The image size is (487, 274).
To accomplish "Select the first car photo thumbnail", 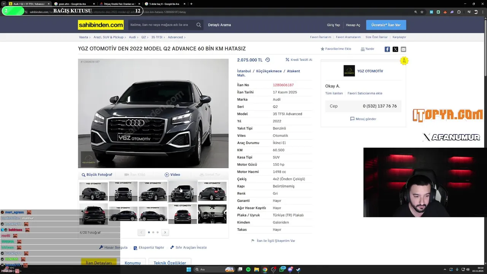I will tap(94, 191).
